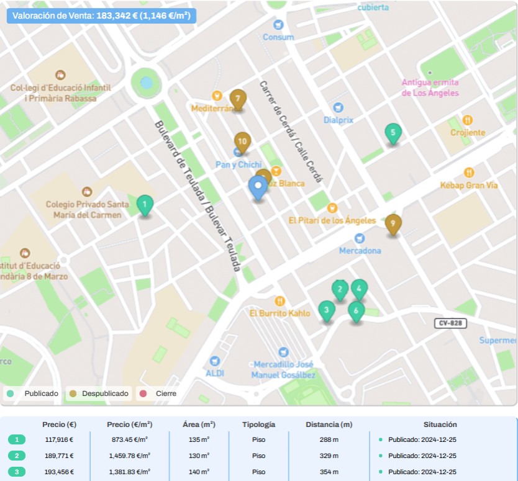Click row badge number 3 in table
This screenshot has width=518, height=481.
(x=17, y=472)
